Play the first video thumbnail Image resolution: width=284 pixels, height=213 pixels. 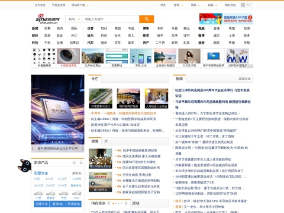(101, 159)
